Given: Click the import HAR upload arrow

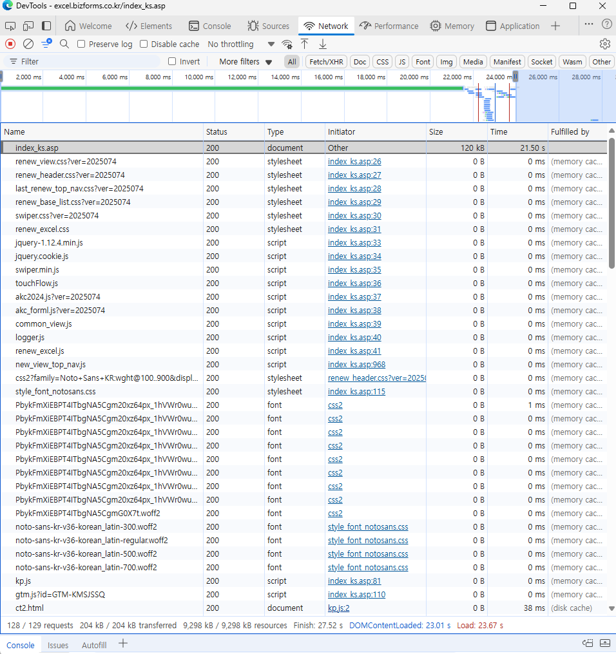Looking at the screenshot, I should tap(305, 44).
